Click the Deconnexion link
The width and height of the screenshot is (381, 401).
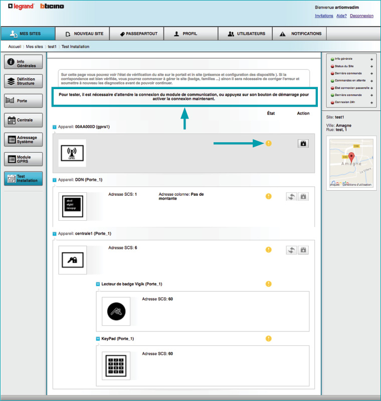pos(361,16)
